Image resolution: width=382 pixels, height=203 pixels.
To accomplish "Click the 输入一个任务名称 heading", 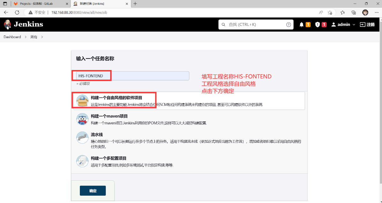I will point(95,59).
